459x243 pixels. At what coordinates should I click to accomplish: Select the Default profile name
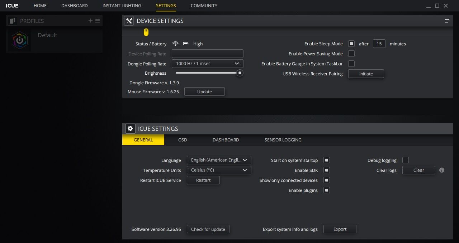pos(47,35)
